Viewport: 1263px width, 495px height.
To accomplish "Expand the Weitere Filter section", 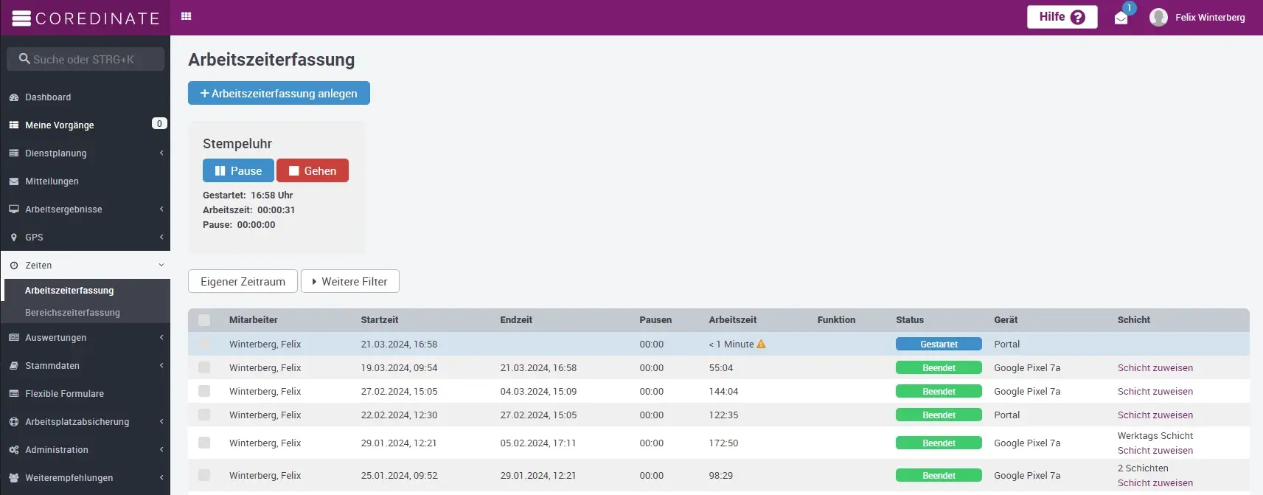I will pyautogui.click(x=349, y=281).
